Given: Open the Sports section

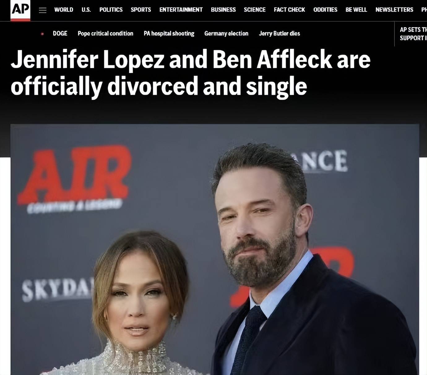Looking at the screenshot, I should click(x=141, y=10).
